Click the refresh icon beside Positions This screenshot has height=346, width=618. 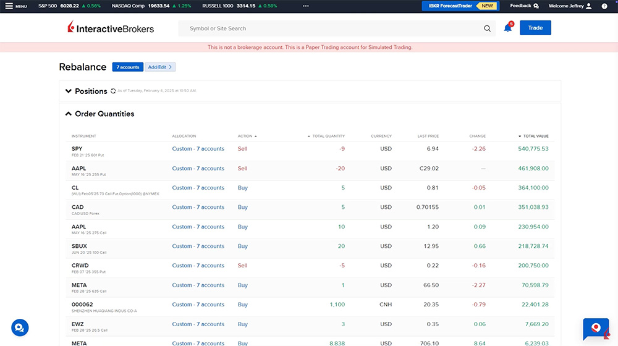tap(113, 91)
